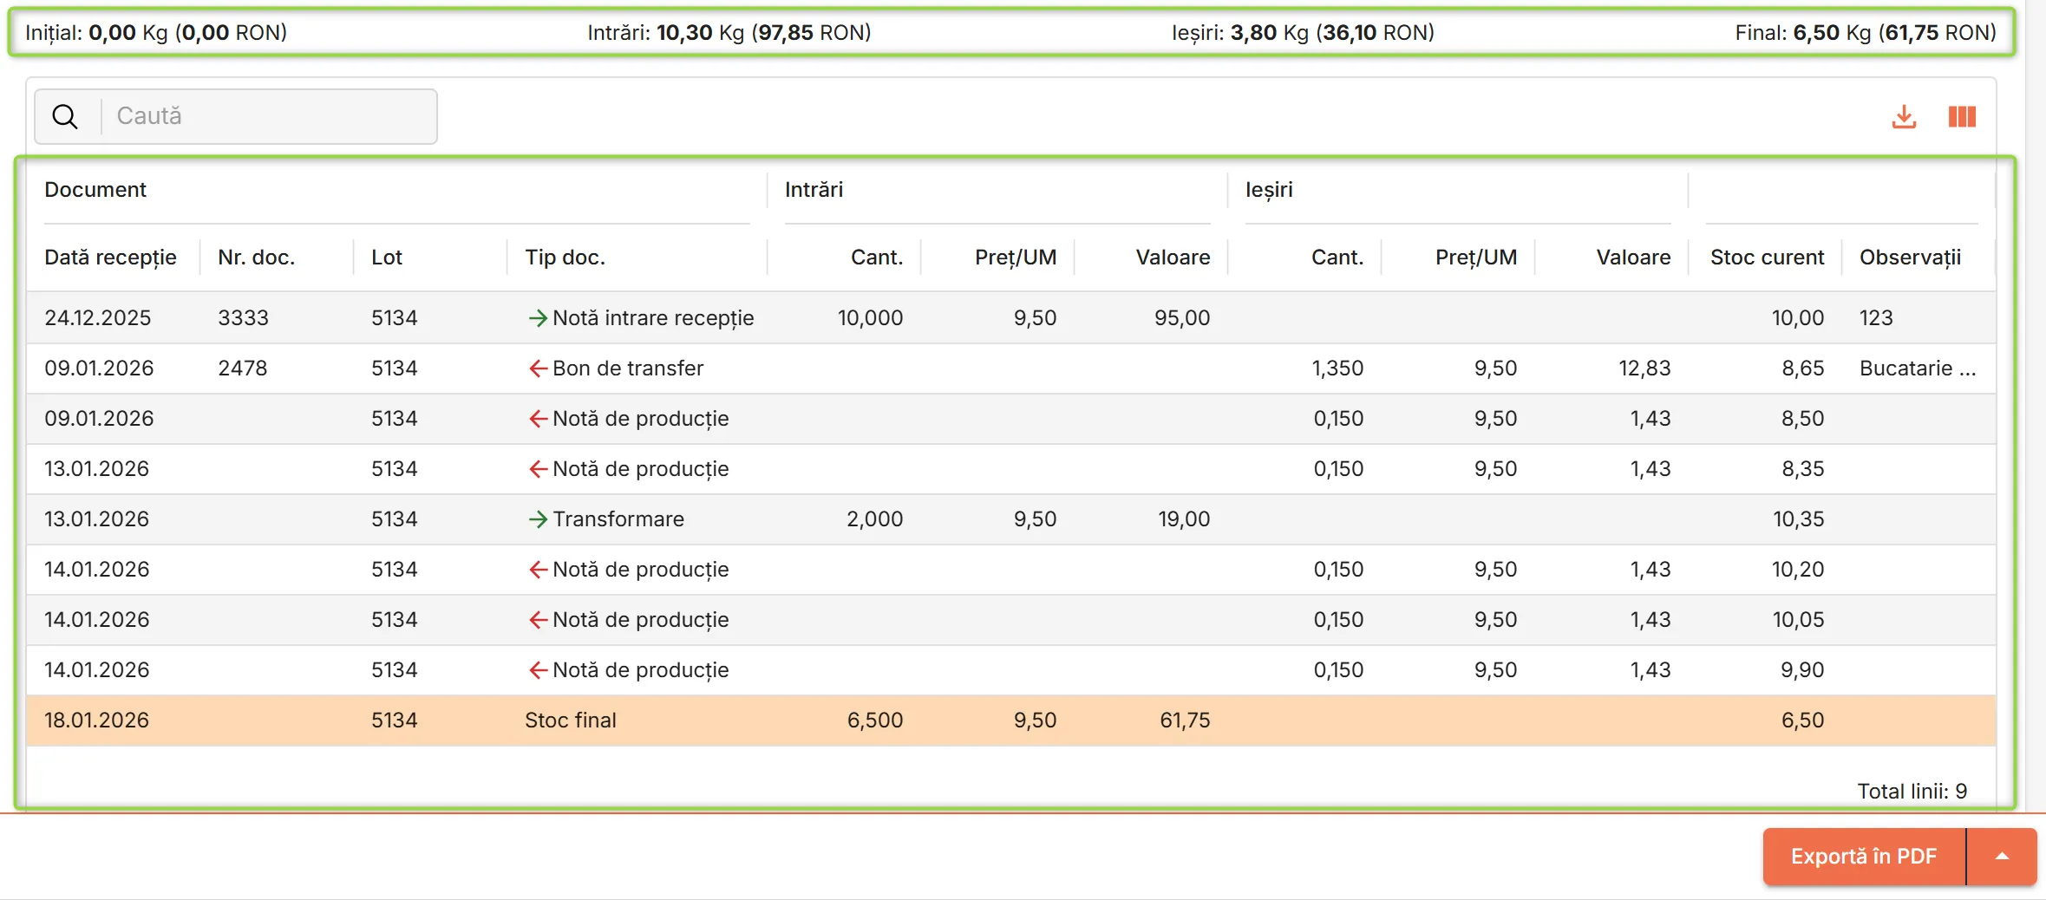Click red arrow on Notă de producție with stock 10,20
The image size is (2046, 900).
[538, 570]
